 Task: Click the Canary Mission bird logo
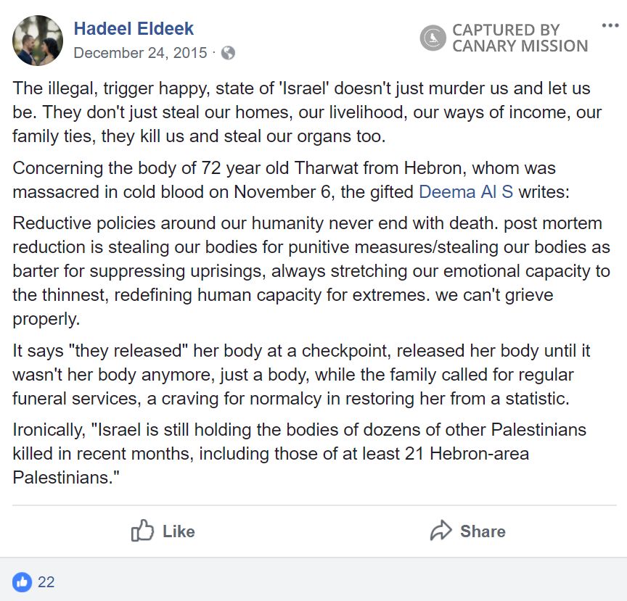click(x=433, y=38)
